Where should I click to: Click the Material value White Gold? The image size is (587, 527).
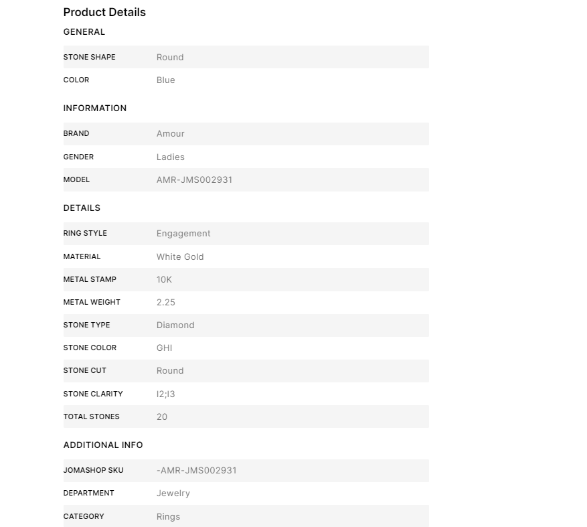coord(180,257)
